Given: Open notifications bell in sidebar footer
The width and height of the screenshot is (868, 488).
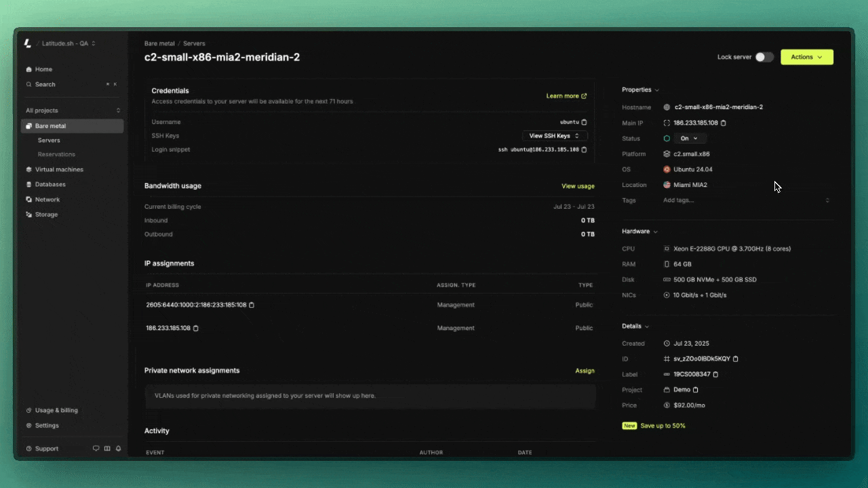Looking at the screenshot, I should [118, 449].
